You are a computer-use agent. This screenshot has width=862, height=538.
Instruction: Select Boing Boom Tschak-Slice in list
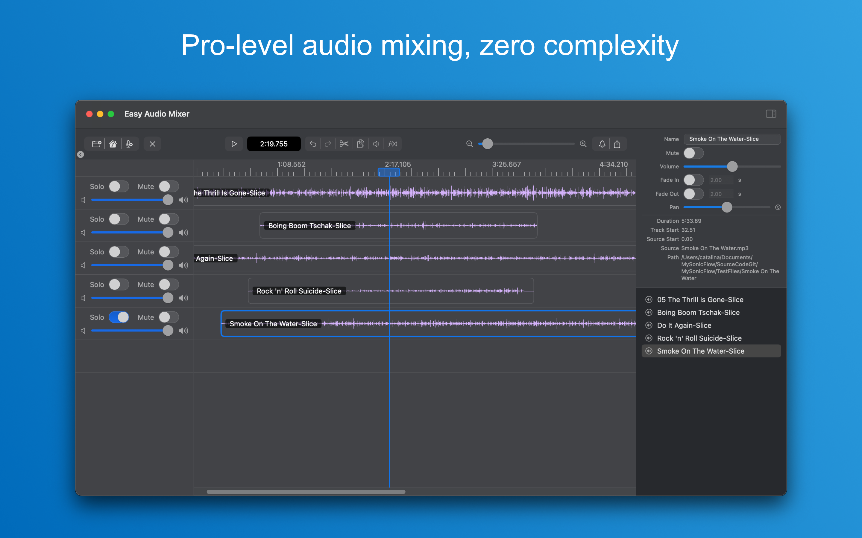(711, 312)
